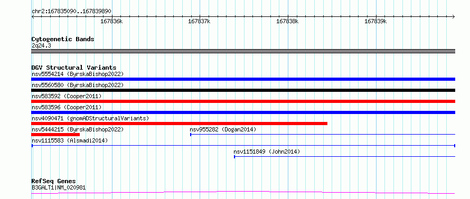Click the B3GALT1|NM_020981 gene label

click(x=59, y=187)
